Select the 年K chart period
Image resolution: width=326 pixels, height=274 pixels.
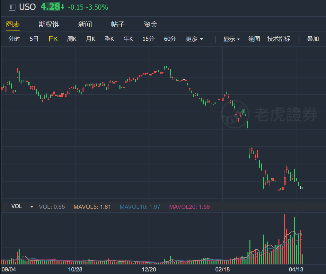(x=128, y=39)
